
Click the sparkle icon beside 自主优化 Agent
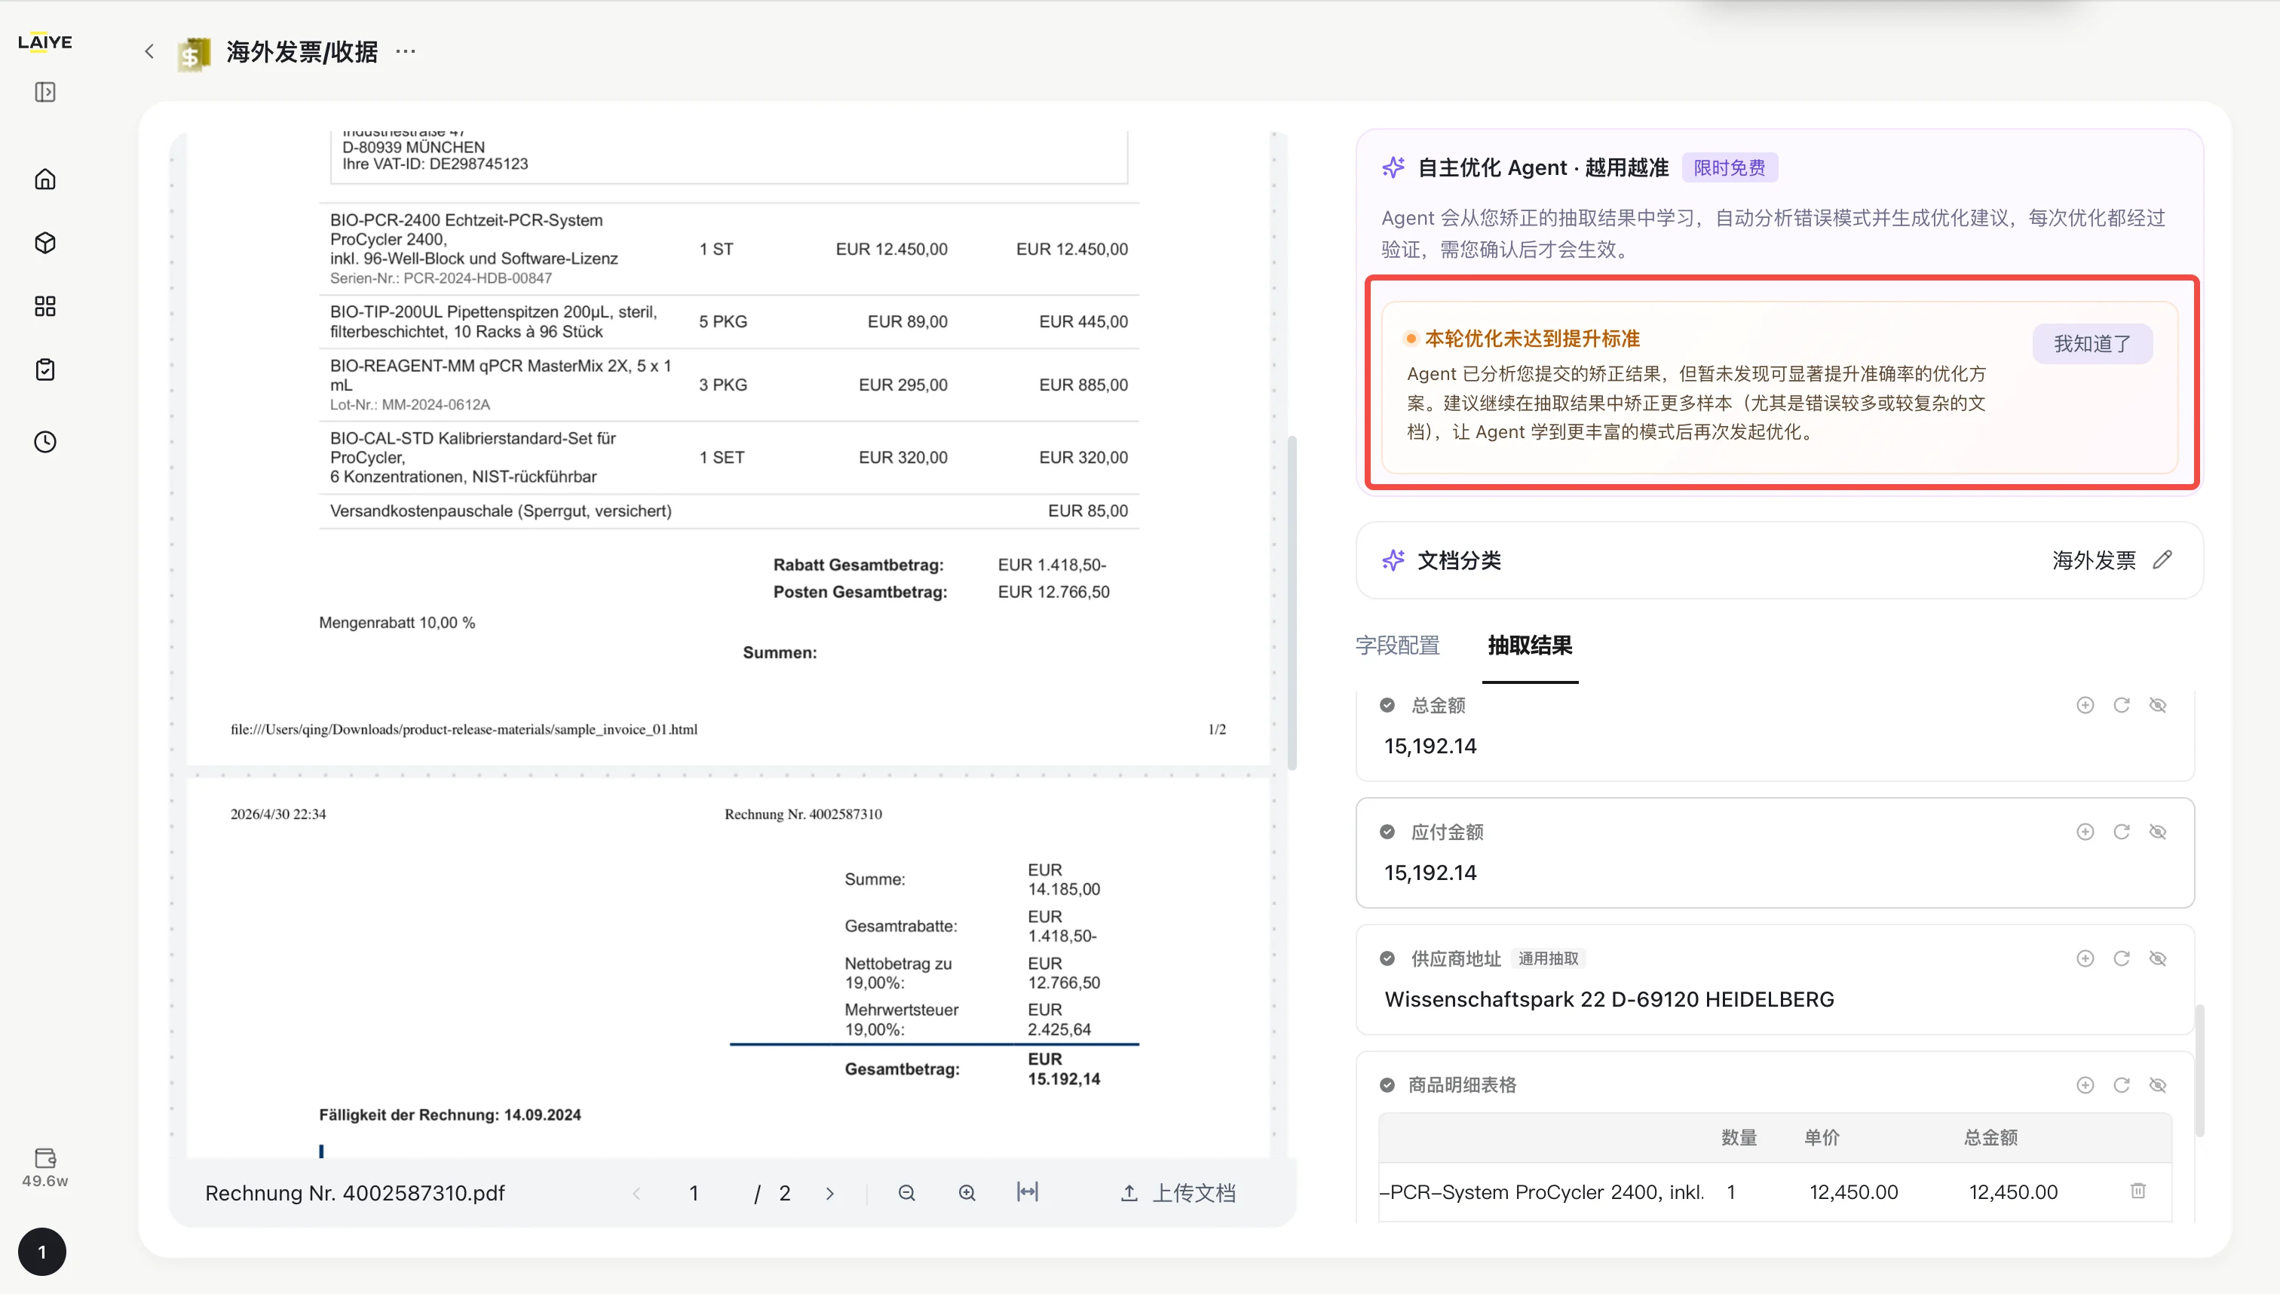(1393, 167)
